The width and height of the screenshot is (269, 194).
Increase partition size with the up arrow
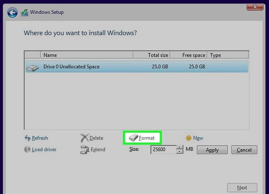(179, 147)
